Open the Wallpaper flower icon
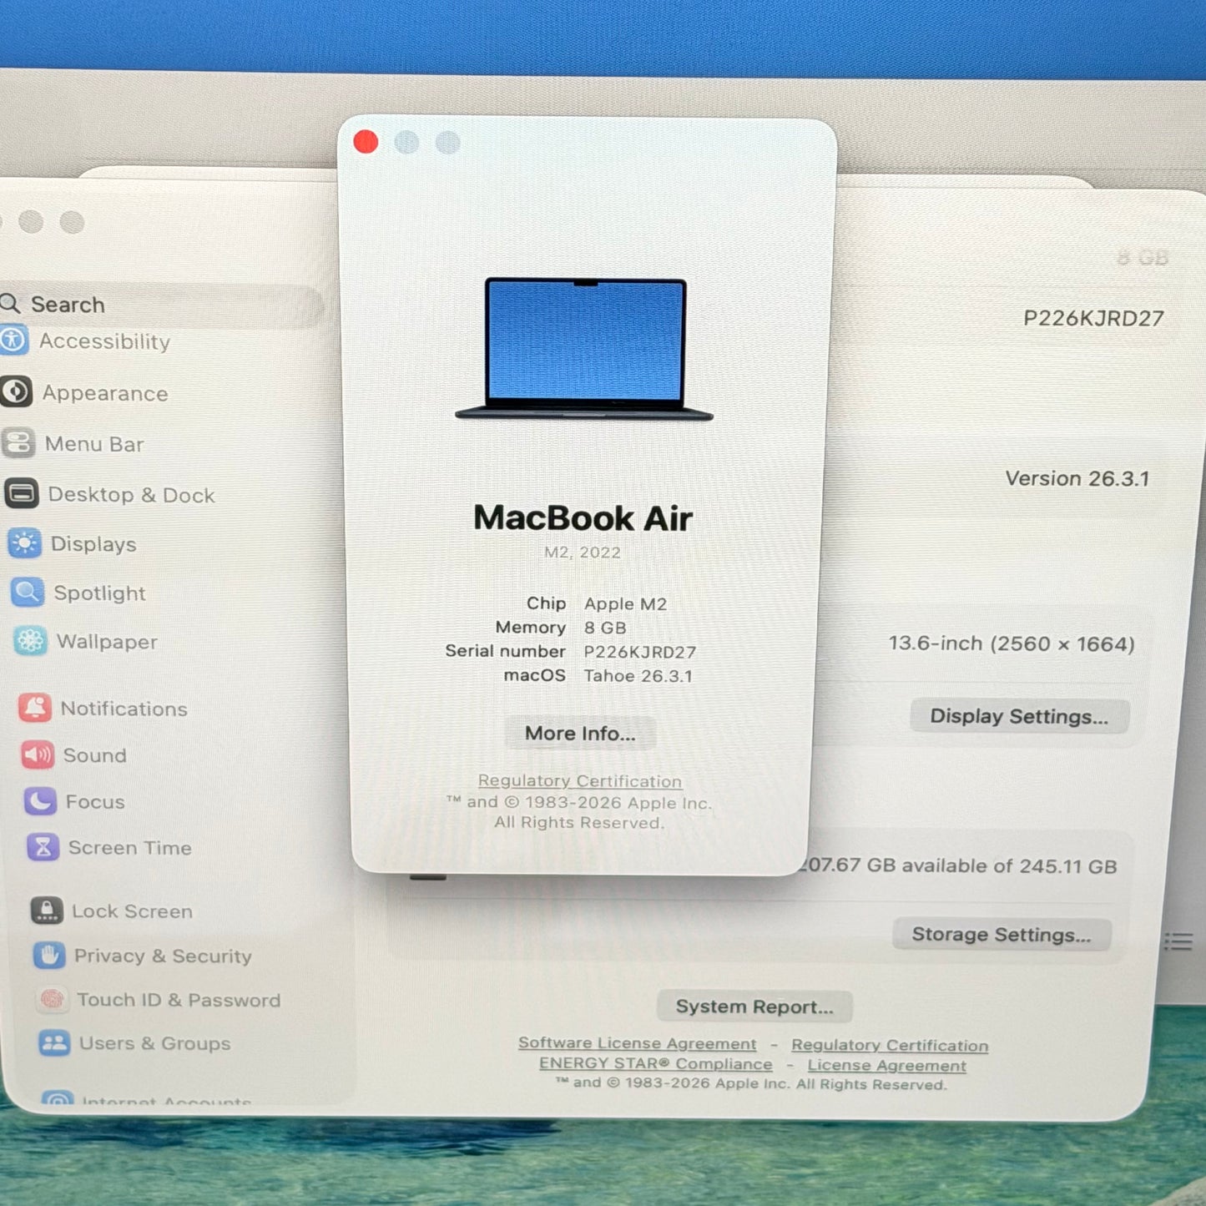This screenshot has width=1206, height=1206. [31, 641]
